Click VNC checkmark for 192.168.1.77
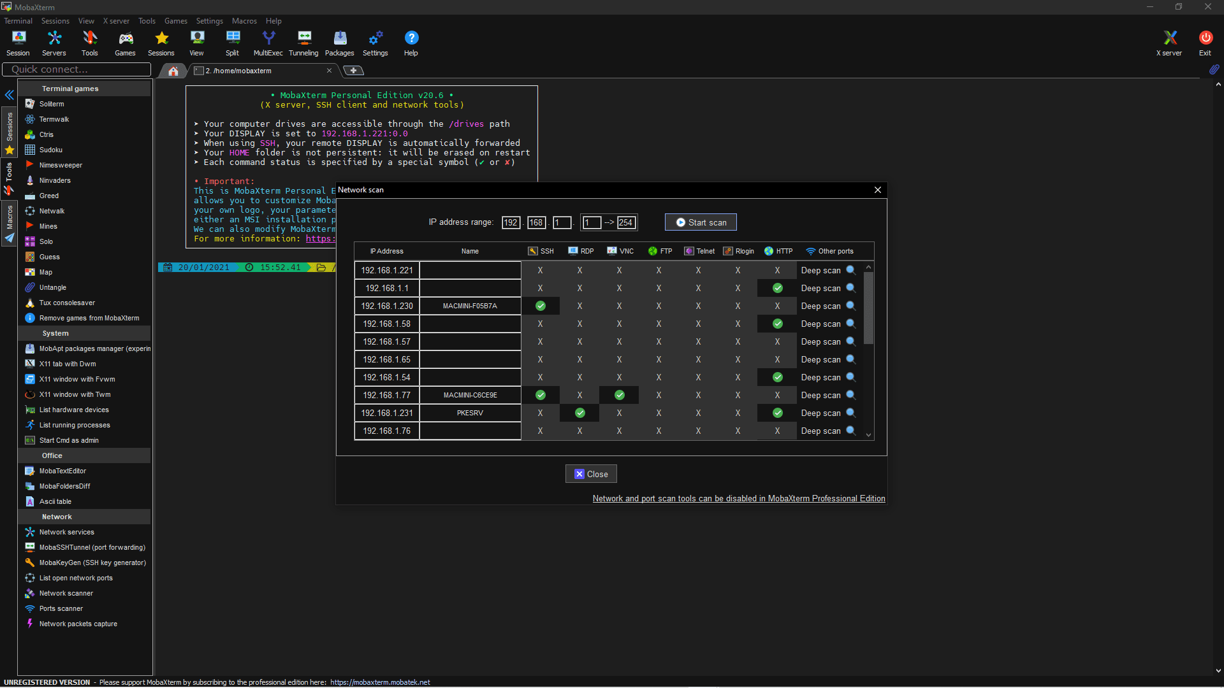 tap(620, 395)
